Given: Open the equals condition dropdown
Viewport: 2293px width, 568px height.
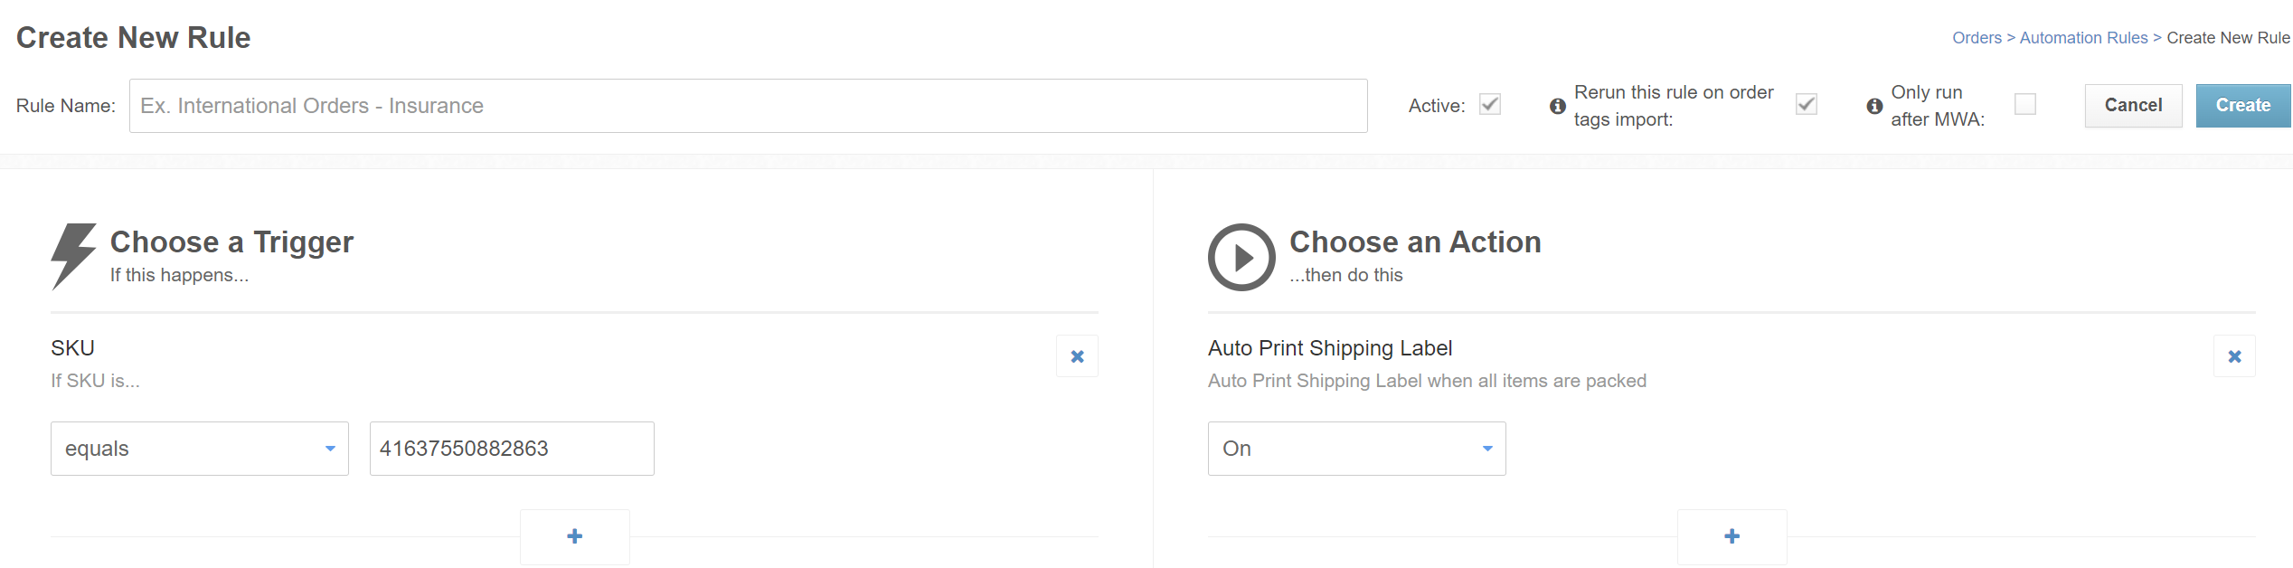Looking at the screenshot, I should pos(200,449).
